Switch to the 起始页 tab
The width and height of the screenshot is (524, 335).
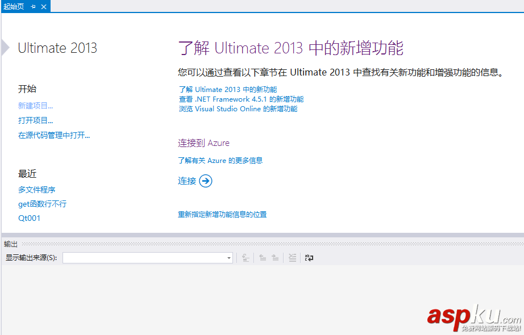click(x=14, y=7)
